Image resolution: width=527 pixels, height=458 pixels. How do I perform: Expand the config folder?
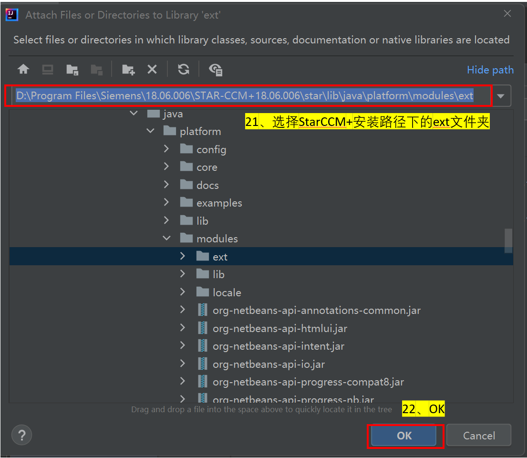pos(166,149)
